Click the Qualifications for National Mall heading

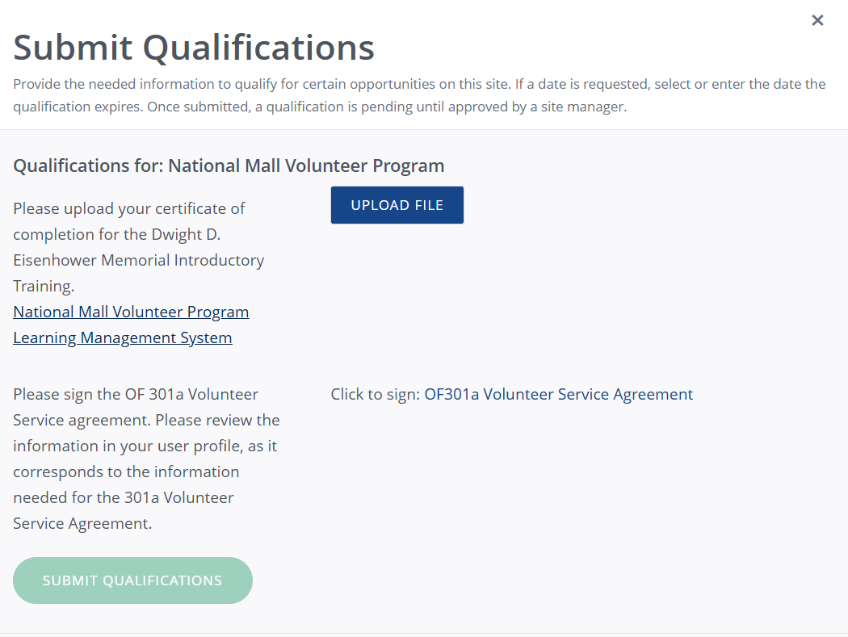tap(229, 166)
